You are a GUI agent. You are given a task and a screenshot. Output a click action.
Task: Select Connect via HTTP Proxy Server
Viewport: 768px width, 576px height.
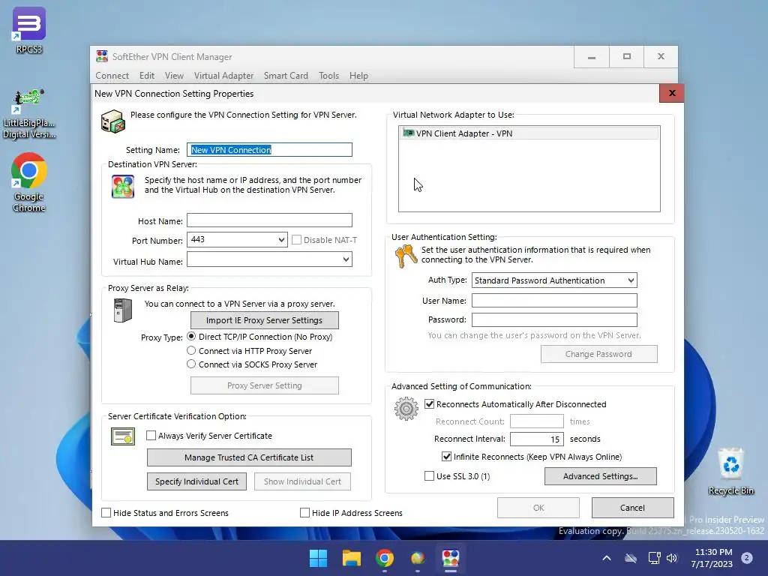coord(191,351)
